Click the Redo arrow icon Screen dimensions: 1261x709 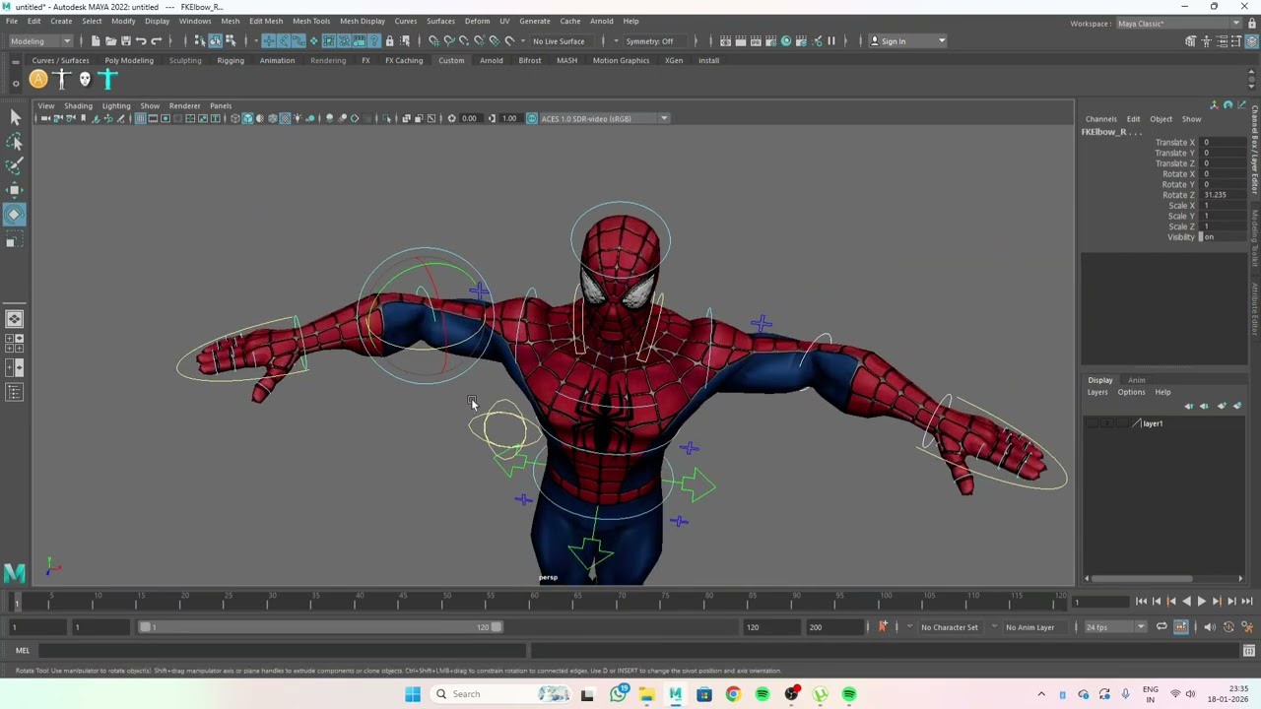[x=156, y=40]
